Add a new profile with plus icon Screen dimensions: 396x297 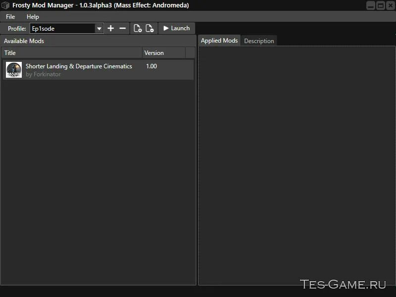click(x=110, y=28)
